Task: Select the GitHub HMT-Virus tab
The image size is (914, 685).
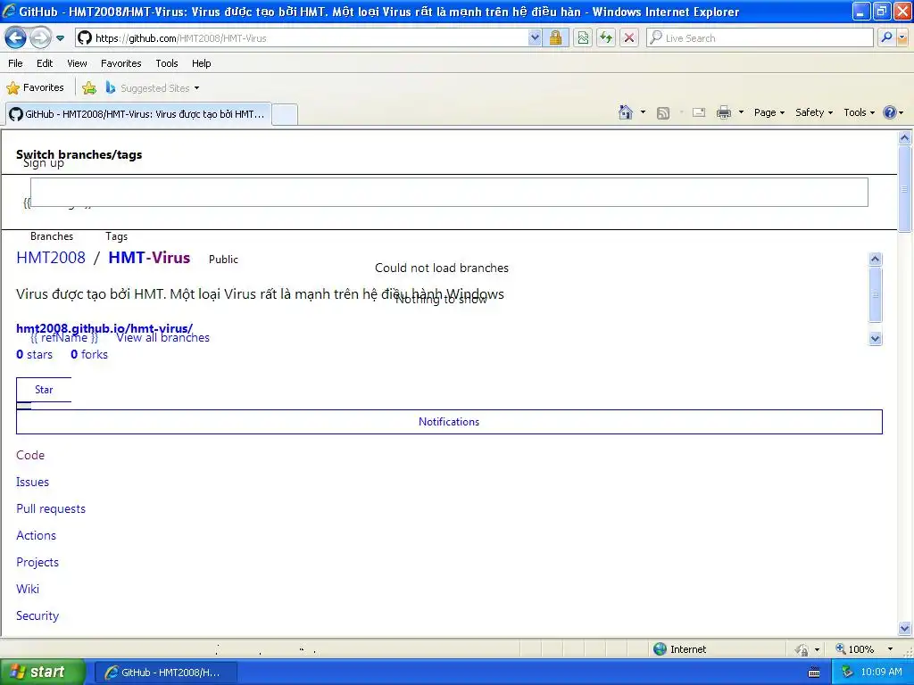Action: 138,114
